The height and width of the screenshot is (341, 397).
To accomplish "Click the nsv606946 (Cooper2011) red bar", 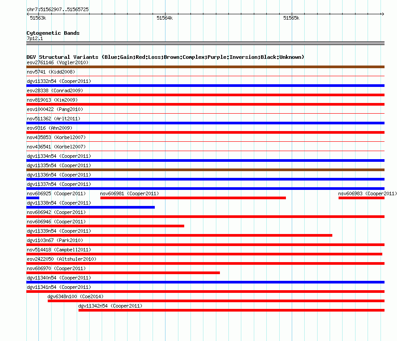I will click(x=105, y=226).
